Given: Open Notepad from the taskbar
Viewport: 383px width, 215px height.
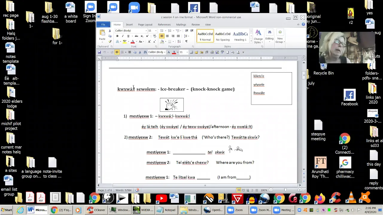Looking at the screenshot, I should [167, 210].
